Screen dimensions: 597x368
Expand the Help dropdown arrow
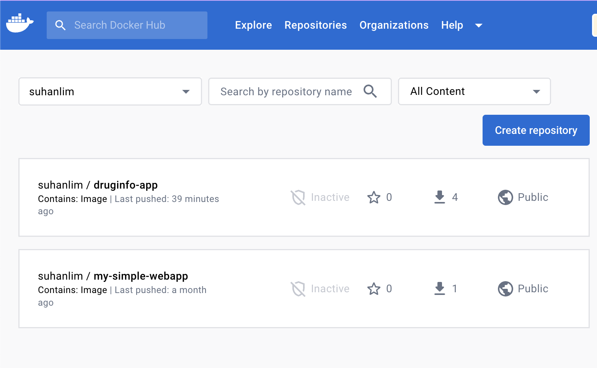(478, 26)
